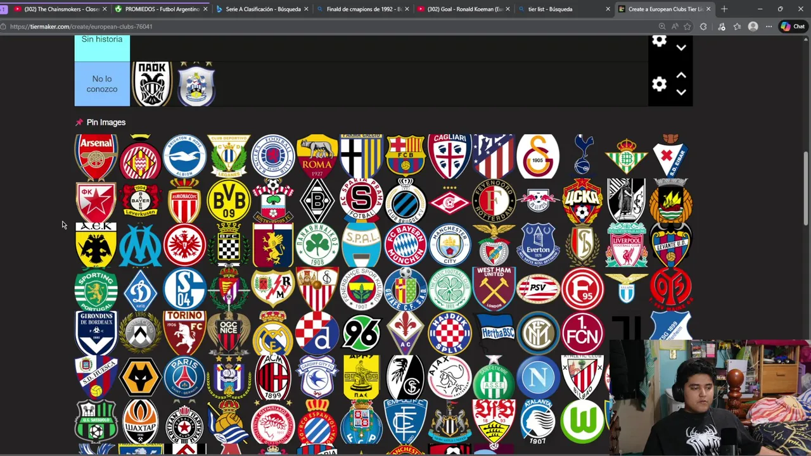Select the Sporting Portugal crest
Image resolution: width=811 pixels, height=456 pixels.
tap(96, 289)
